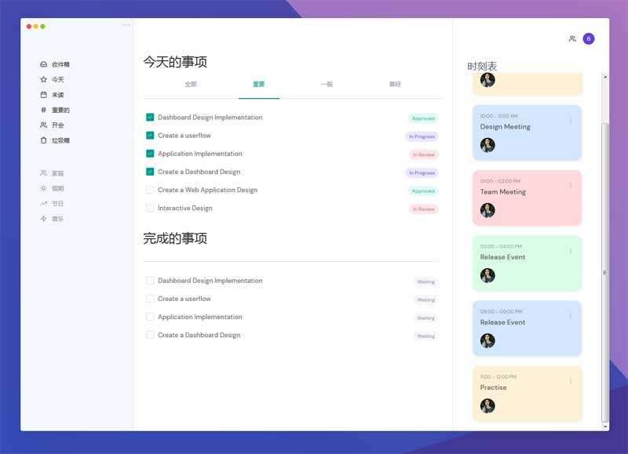Click the purple notification badge showing 6
Image resolution: width=628 pixels, height=454 pixels.
[589, 38]
